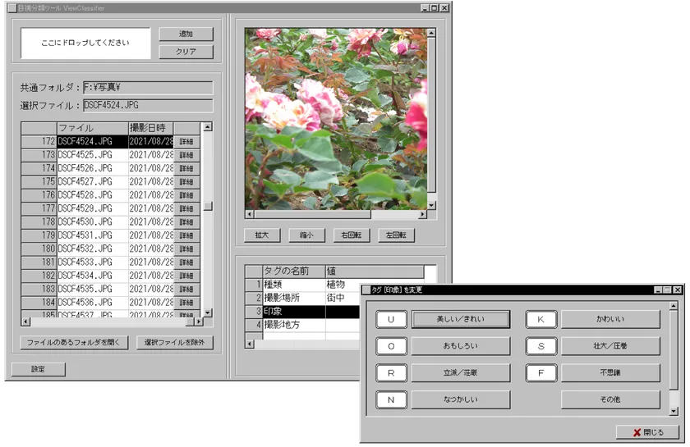The image size is (690, 447).
Task: Zoom in the photo with 拡大
Action: click(x=262, y=235)
